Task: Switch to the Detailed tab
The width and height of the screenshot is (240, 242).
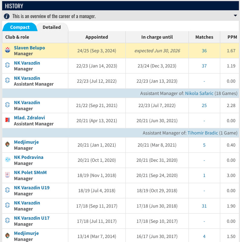Action: click(x=52, y=27)
